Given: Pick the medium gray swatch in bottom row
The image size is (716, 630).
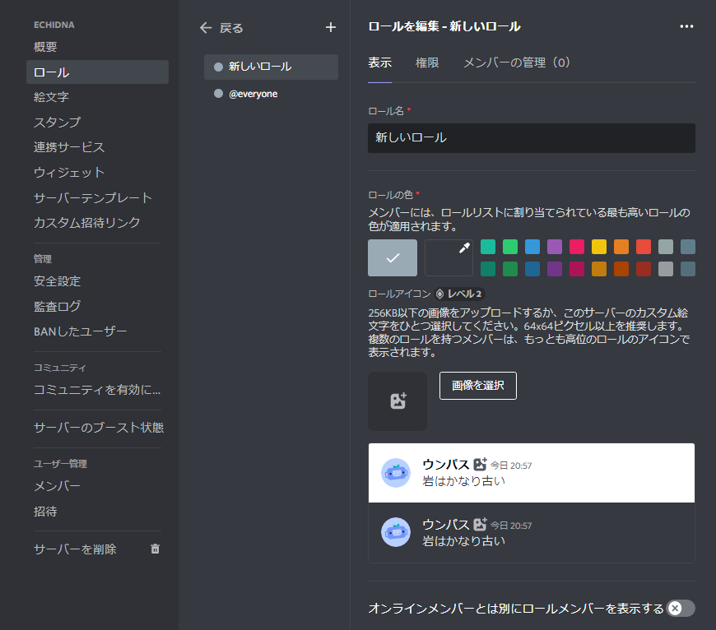Looking at the screenshot, I should point(666,269).
